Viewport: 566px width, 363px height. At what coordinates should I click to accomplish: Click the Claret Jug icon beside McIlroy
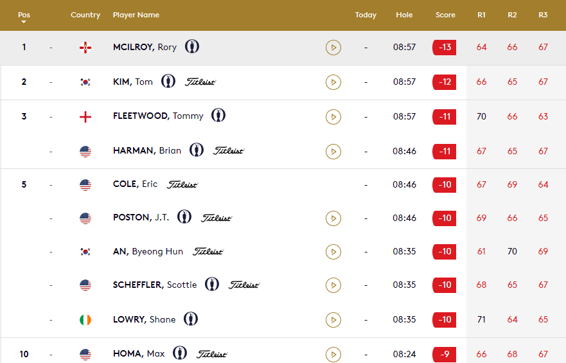tap(192, 46)
